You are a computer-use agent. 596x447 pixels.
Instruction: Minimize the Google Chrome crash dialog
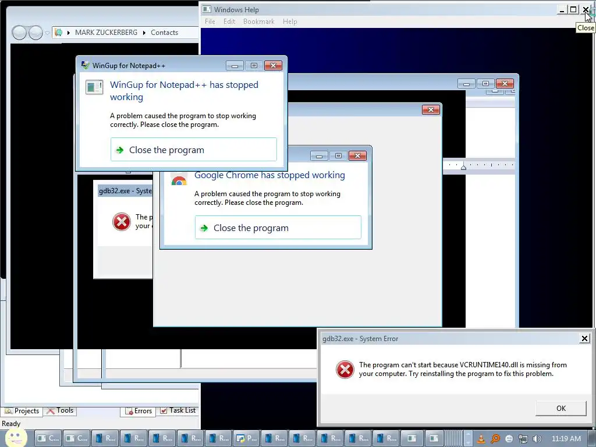pyautogui.click(x=320, y=155)
